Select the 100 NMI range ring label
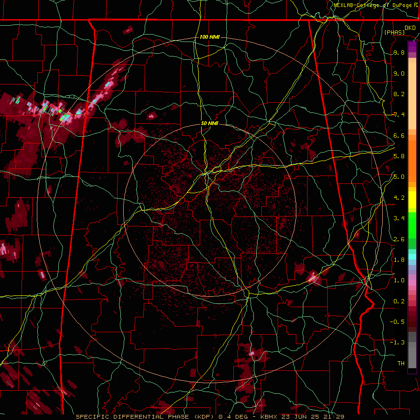The image size is (420, 420). [x=210, y=37]
